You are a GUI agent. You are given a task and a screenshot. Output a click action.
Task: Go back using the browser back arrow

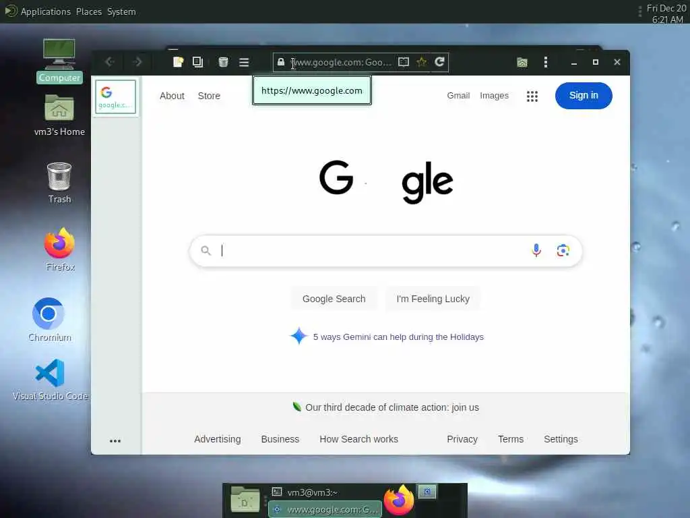coord(110,62)
